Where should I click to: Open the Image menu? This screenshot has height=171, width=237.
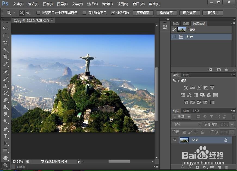[x=48, y=4]
